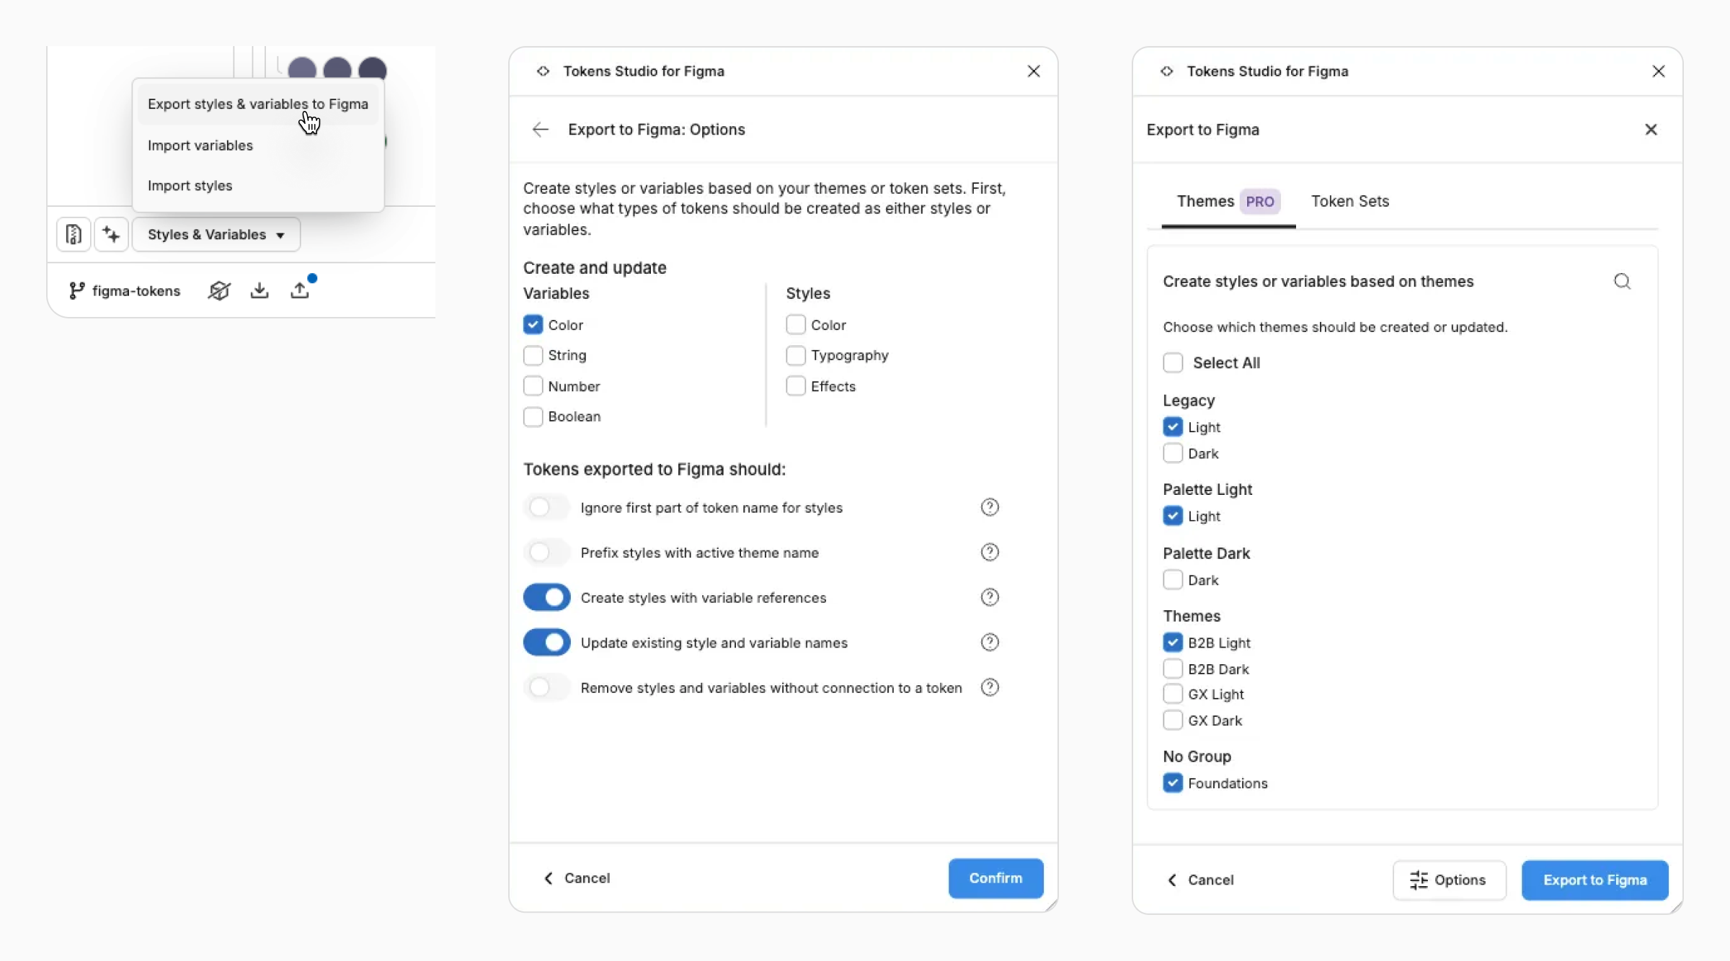Click the Export to Figma button
Image resolution: width=1730 pixels, height=961 pixels.
click(x=1595, y=880)
